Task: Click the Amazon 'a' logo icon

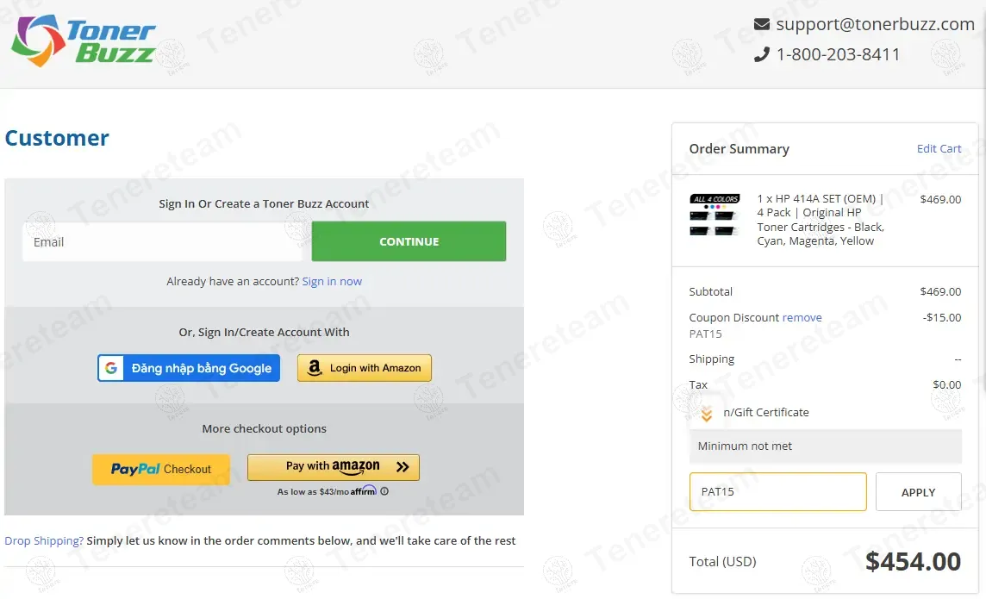Action: [x=315, y=368]
